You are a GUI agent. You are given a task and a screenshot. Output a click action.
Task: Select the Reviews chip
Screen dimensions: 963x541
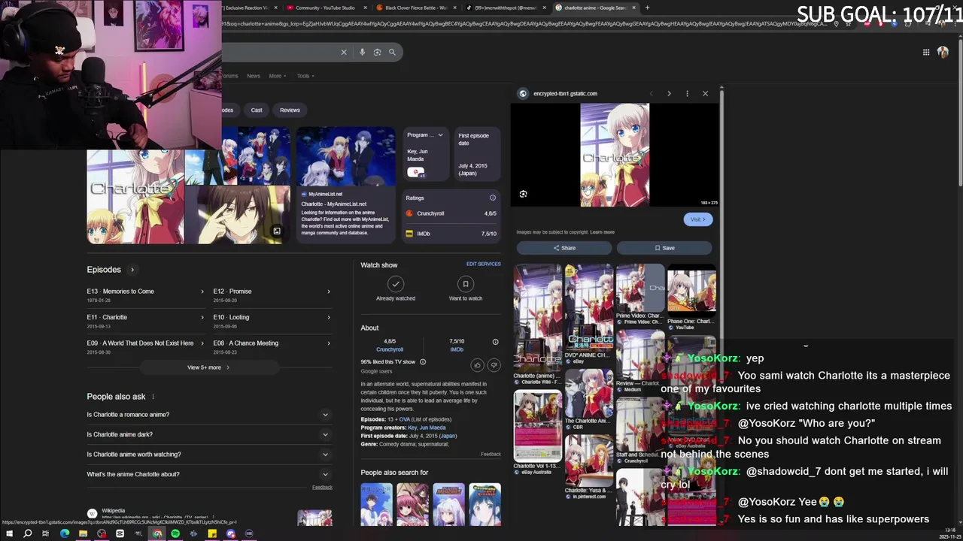(x=290, y=110)
